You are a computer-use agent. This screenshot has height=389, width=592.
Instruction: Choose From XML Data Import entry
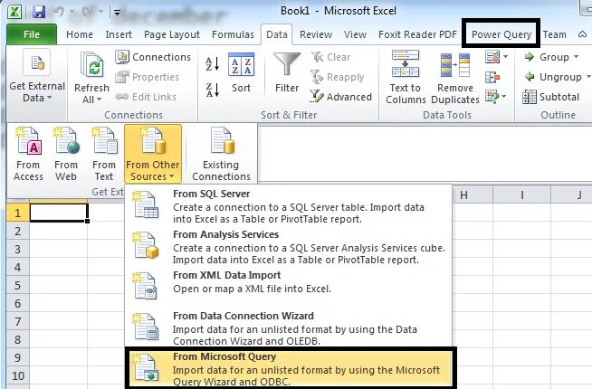[x=288, y=286]
